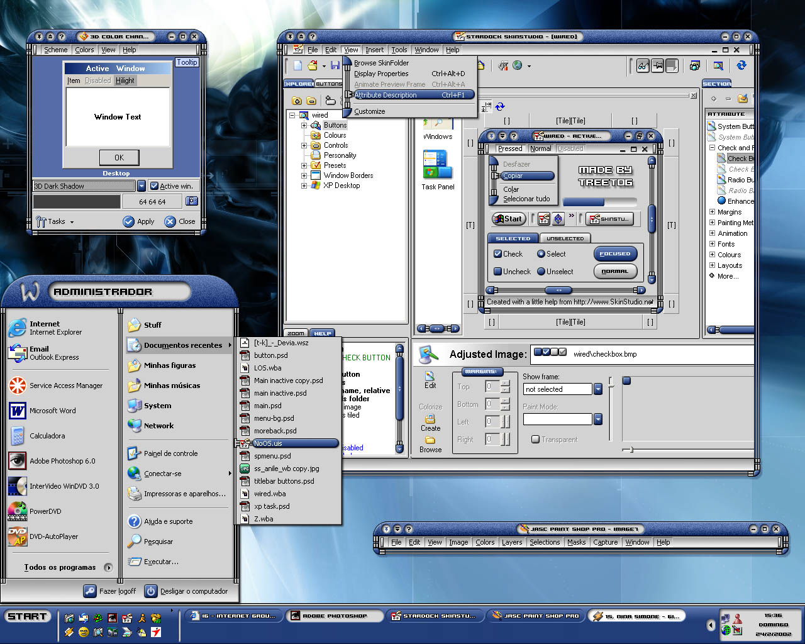Click Desligar o computador button
Screen dimensions: 805x644
coord(187,591)
